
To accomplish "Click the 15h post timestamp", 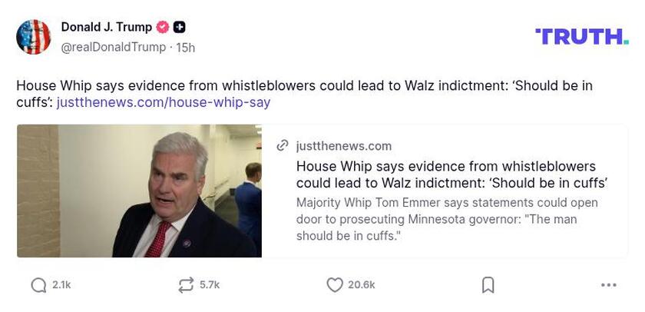I will click(x=186, y=48).
